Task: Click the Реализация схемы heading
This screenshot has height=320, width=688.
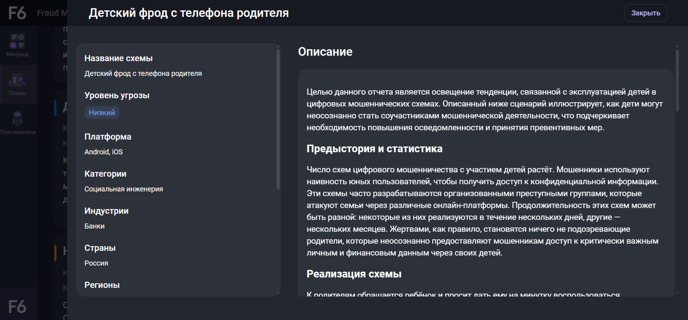Action: click(x=354, y=274)
